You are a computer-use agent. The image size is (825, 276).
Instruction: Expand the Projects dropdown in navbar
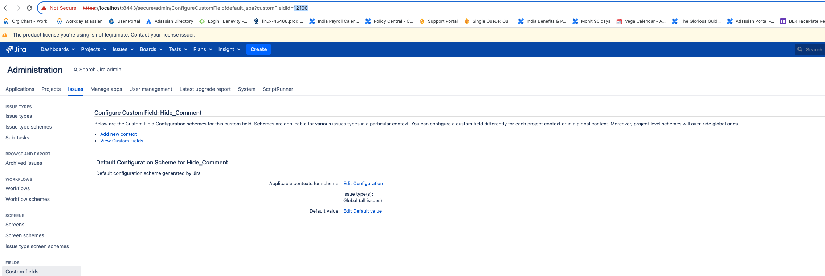[x=94, y=49]
